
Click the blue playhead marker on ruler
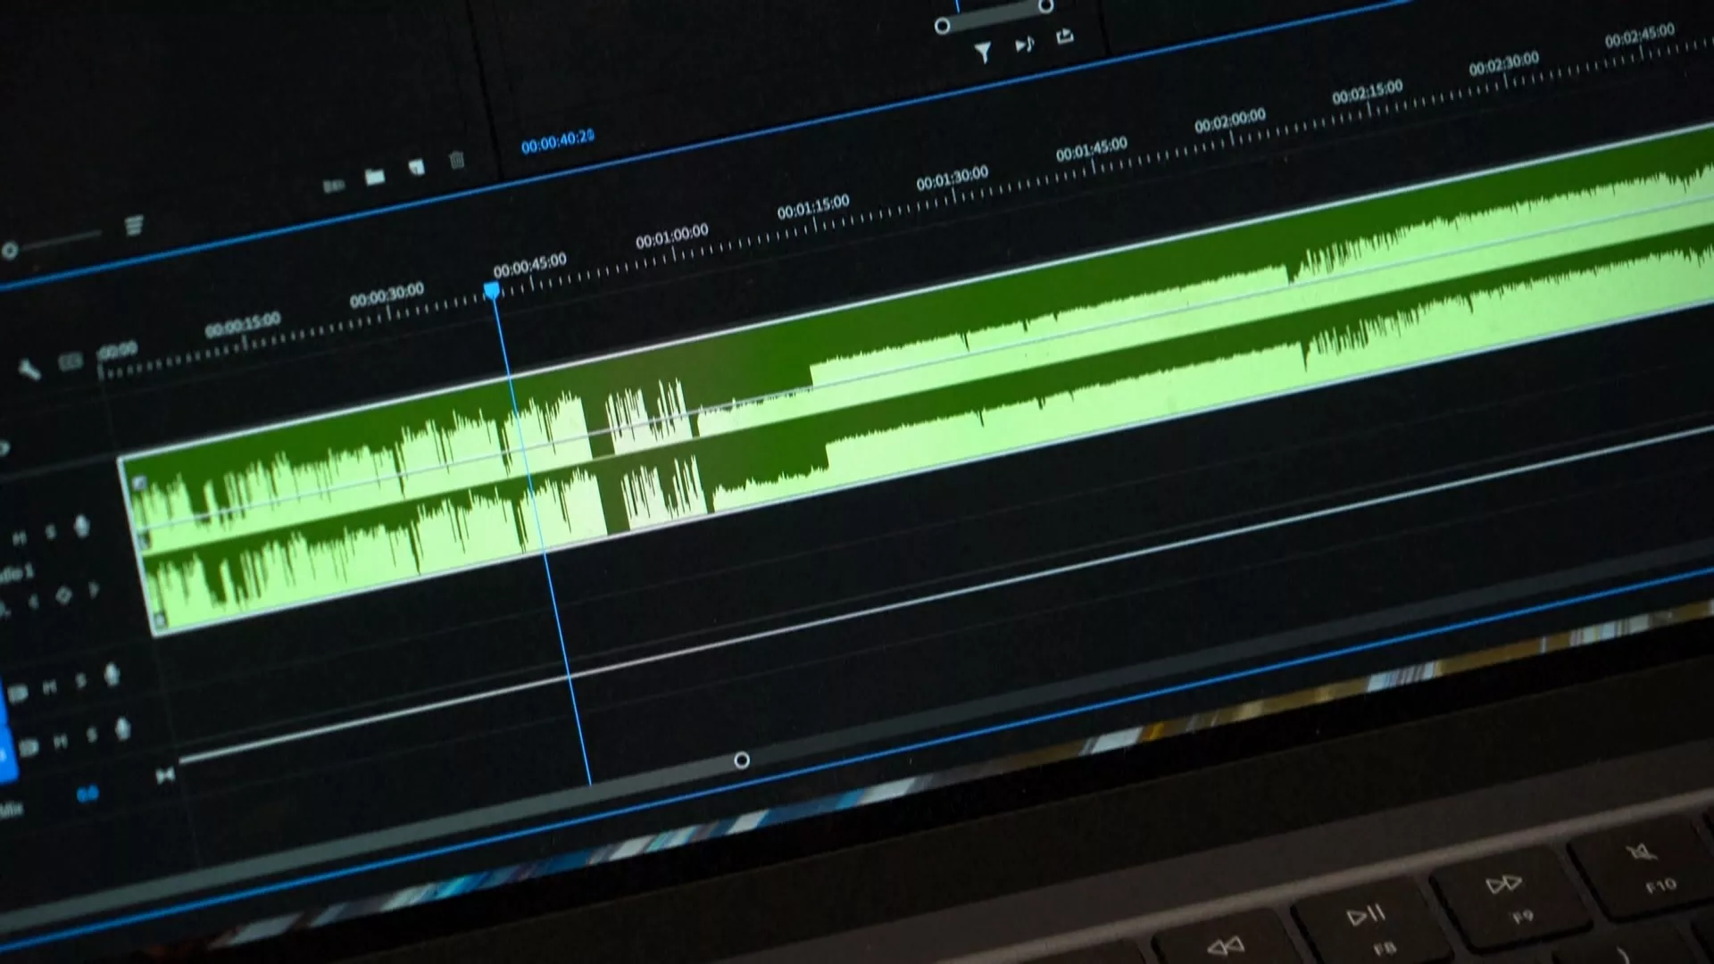492,291
